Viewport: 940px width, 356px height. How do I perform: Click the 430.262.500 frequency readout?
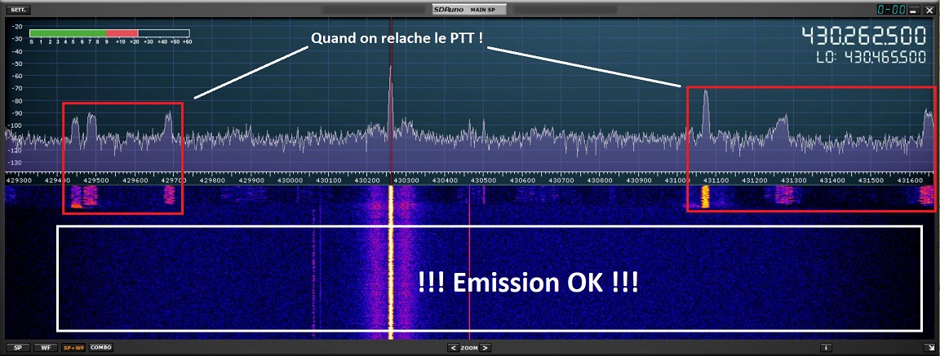point(863,37)
